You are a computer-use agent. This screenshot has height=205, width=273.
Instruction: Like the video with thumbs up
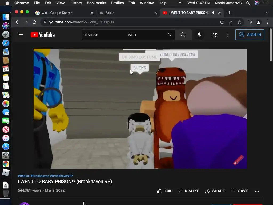[x=164, y=191]
